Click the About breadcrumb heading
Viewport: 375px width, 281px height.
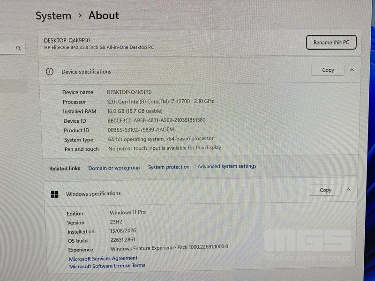click(104, 15)
